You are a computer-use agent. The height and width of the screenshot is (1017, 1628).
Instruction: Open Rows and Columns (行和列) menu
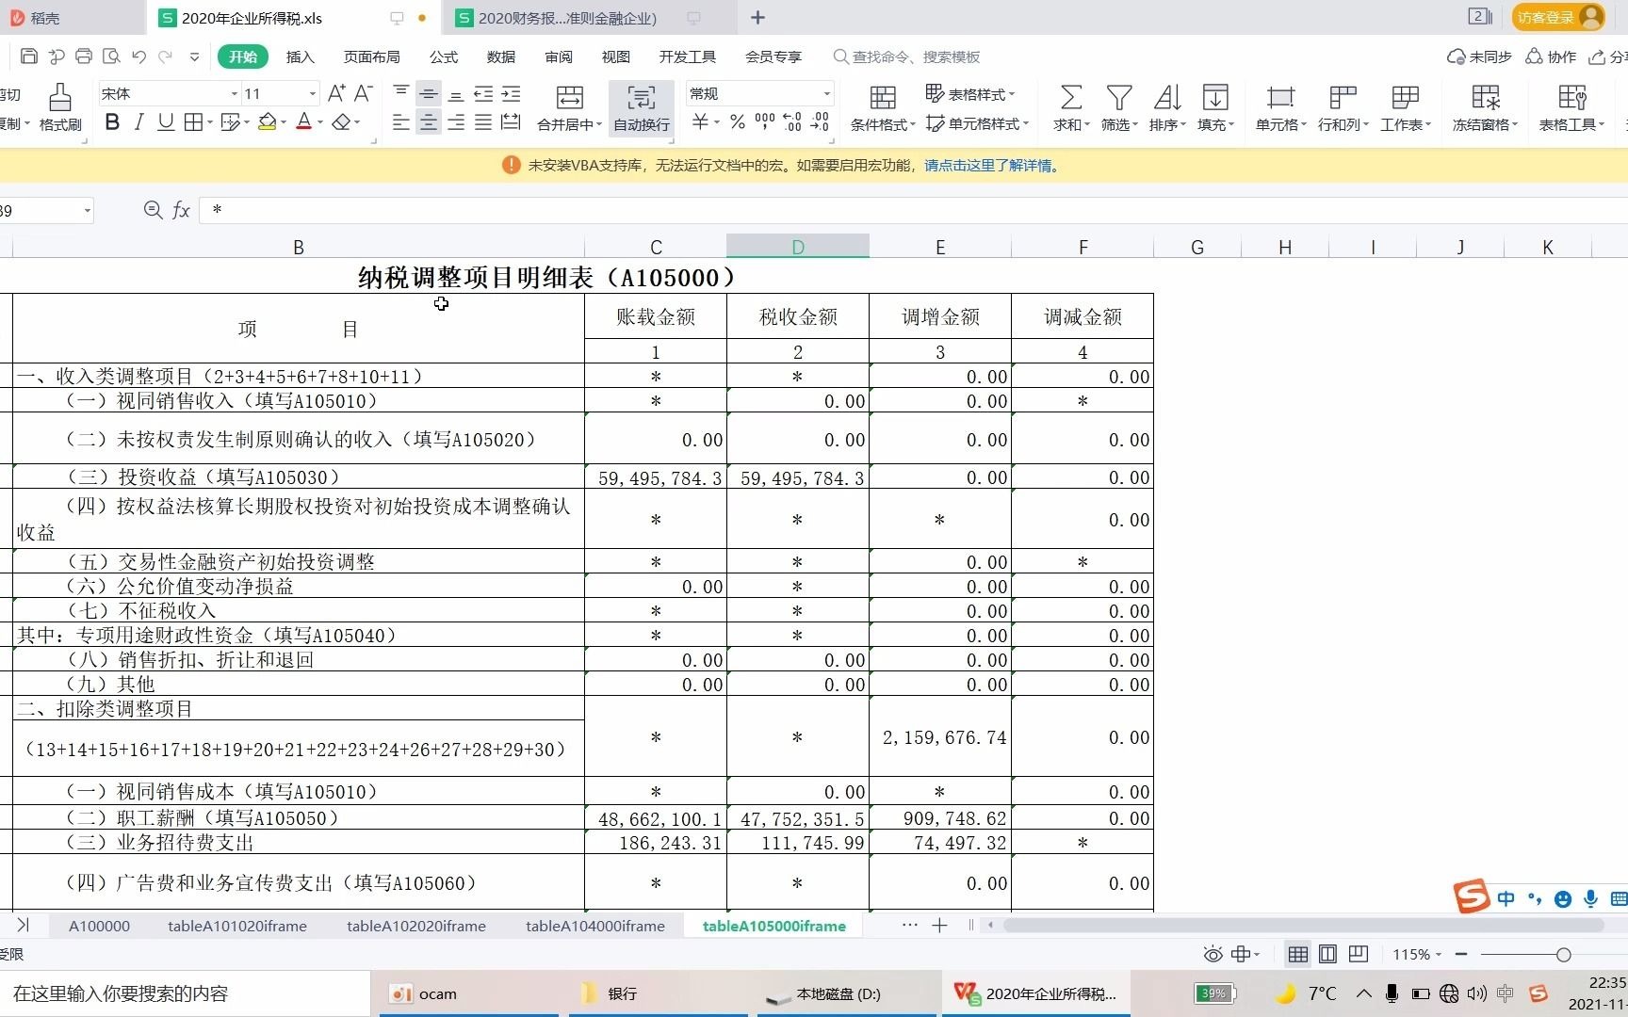point(1343,107)
